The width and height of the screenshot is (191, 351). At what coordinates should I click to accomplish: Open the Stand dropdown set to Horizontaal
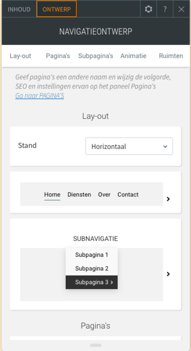click(x=129, y=146)
